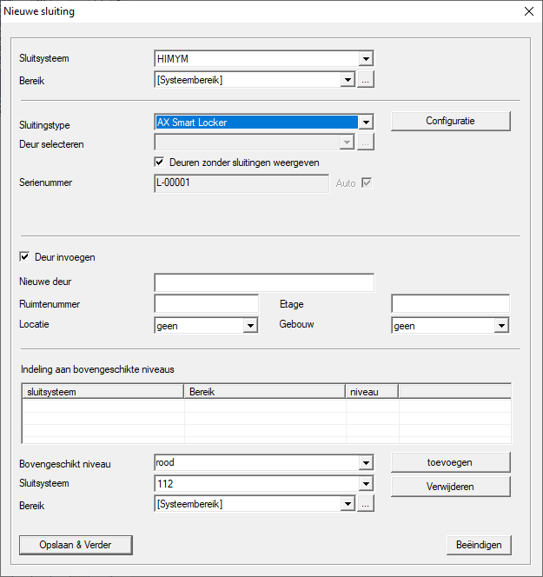Expand the Bovengeschikt niveau dropdown
Viewport: 543px width, 577px height.
pyautogui.click(x=366, y=462)
